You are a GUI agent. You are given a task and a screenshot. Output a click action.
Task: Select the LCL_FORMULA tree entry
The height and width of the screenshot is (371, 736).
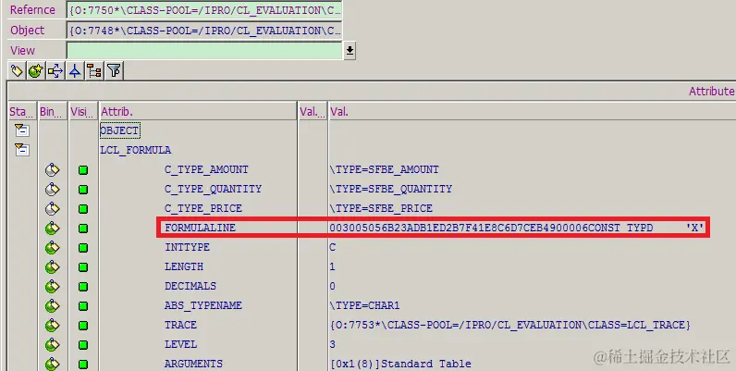point(136,150)
